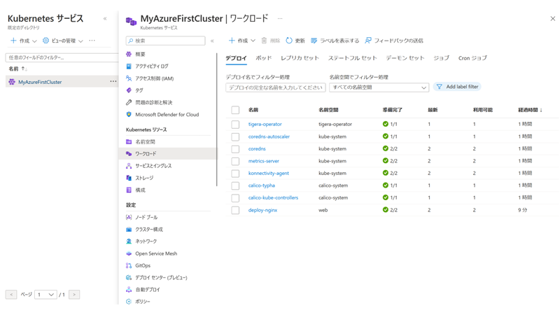The width and height of the screenshot is (560, 315).
Task: Expand 作成 dropdown in Kubernetes サービス panel
Action: [24, 41]
